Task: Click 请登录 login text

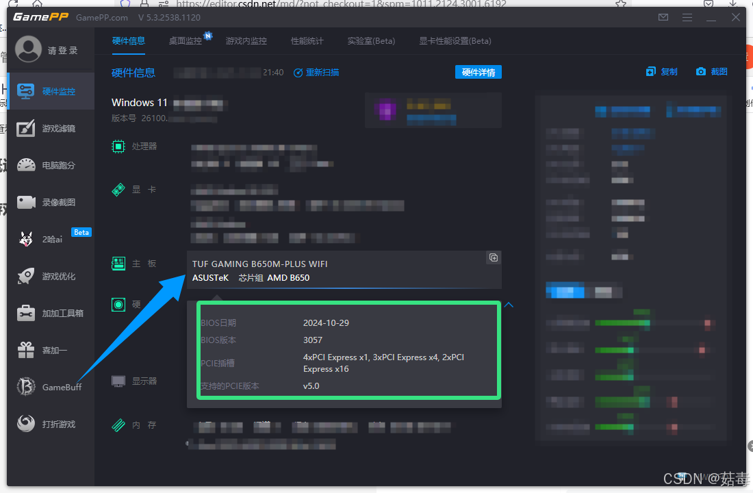Action: 62,51
